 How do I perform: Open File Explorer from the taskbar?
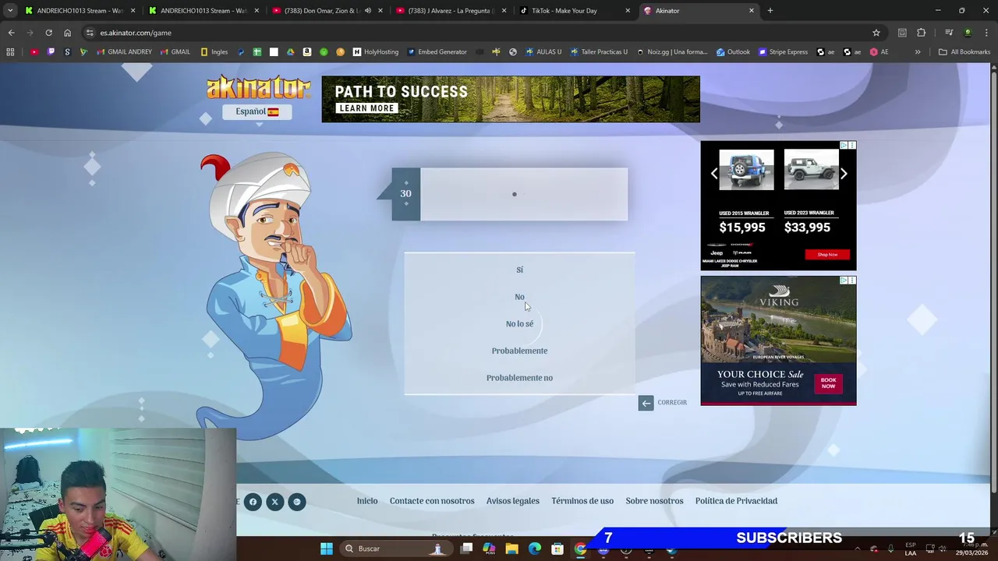(x=512, y=549)
